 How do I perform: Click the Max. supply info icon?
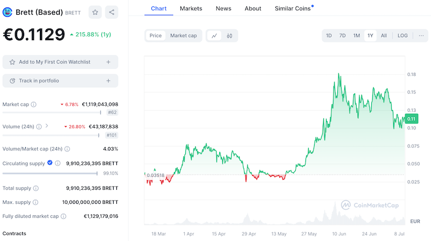[36, 202]
